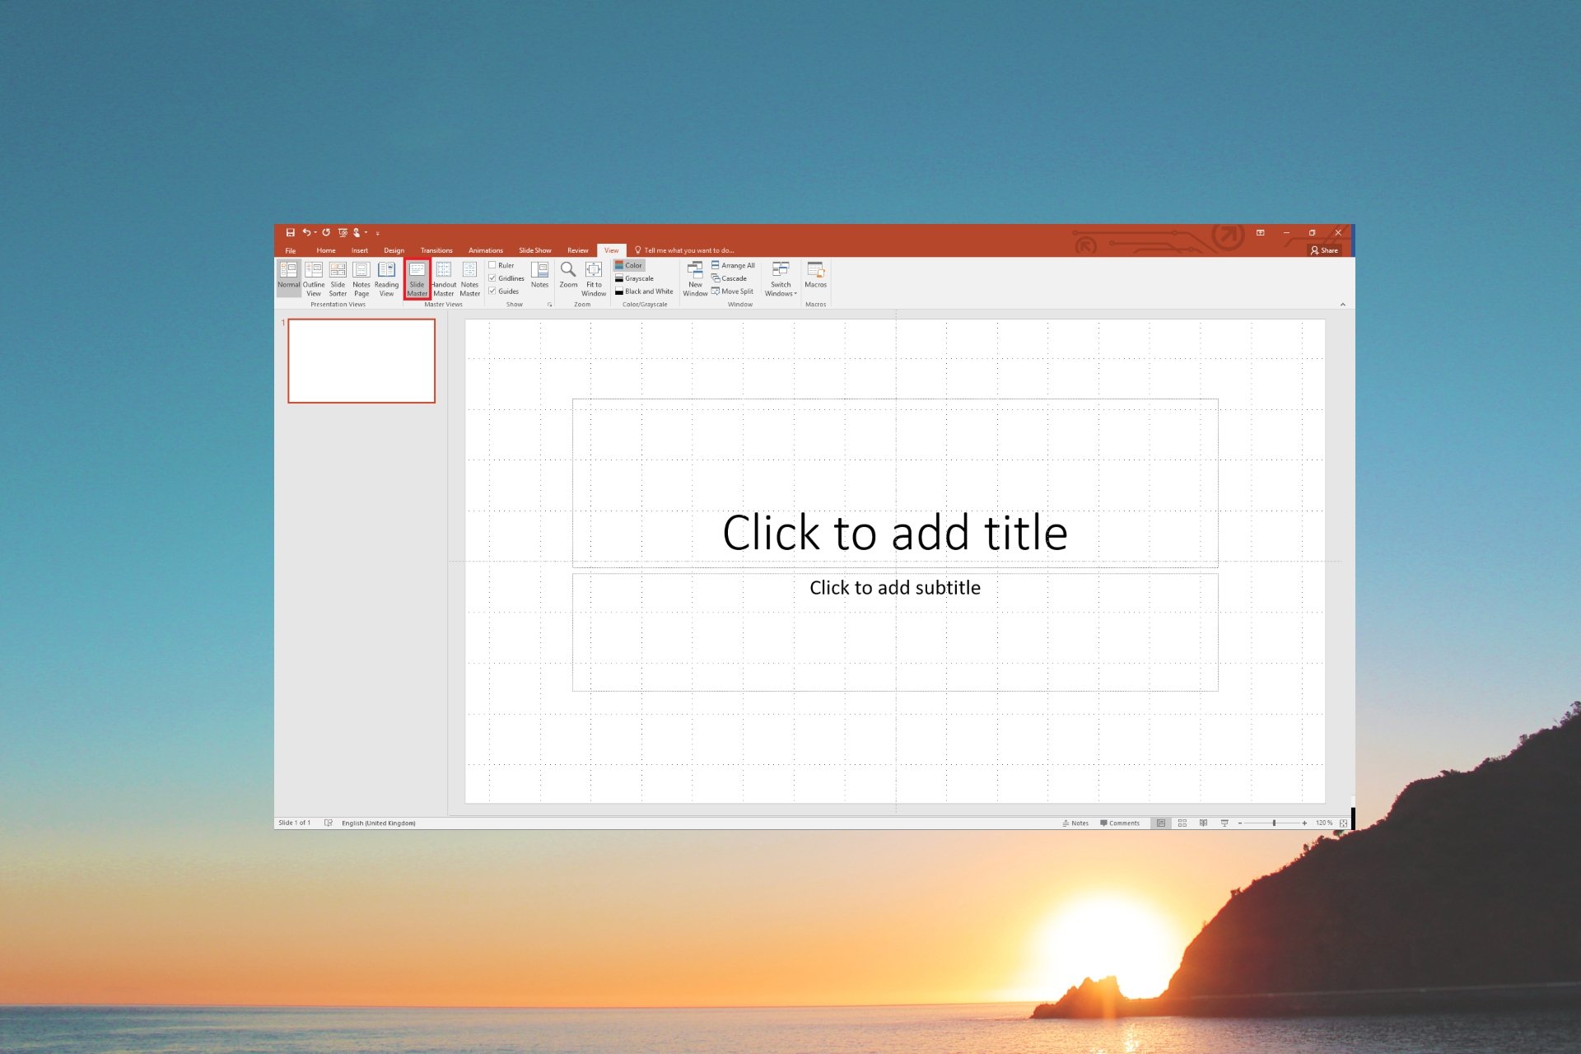
Task: Toggle Comments pane from status bar
Action: 1120,823
